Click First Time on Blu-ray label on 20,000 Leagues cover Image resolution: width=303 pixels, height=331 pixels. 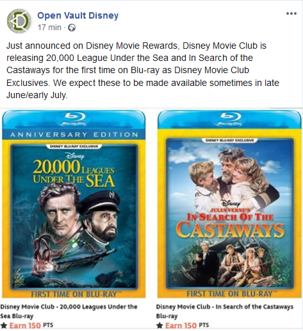(x=74, y=294)
